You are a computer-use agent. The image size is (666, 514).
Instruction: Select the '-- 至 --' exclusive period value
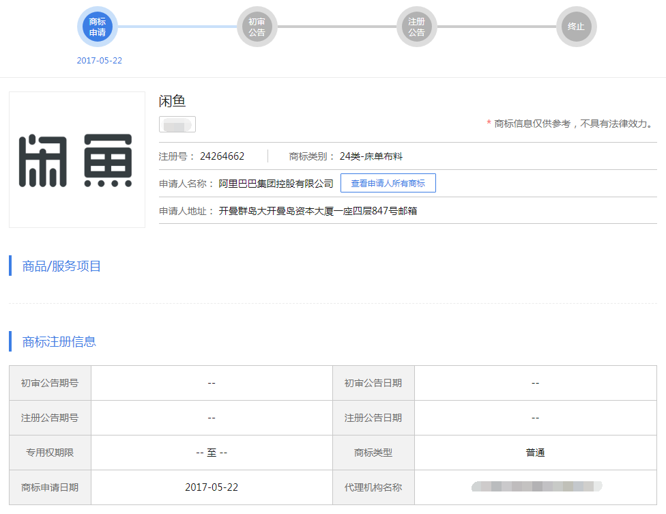[212, 453]
